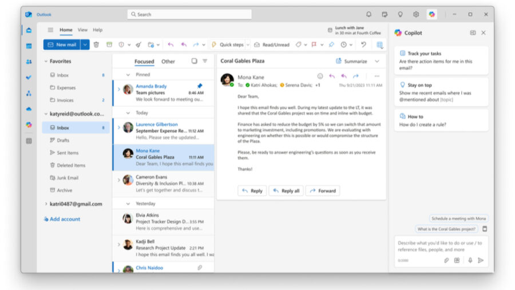515x290 pixels.
Task: Expand Laurence Gilbertson conversation thread
Action: click(119, 128)
